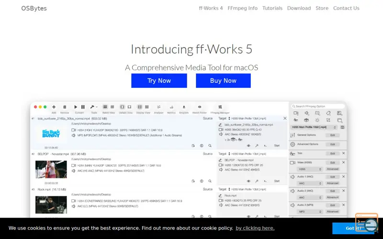
Task: Open the Droplets toolbar icon
Action: [x=184, y=107]
